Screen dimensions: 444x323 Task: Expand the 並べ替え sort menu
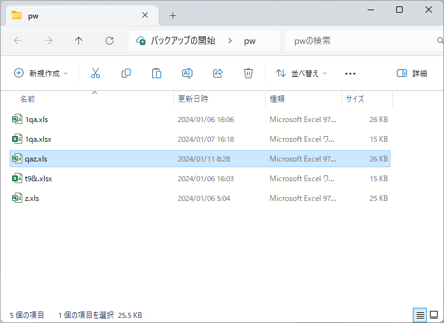click(301, 73)
